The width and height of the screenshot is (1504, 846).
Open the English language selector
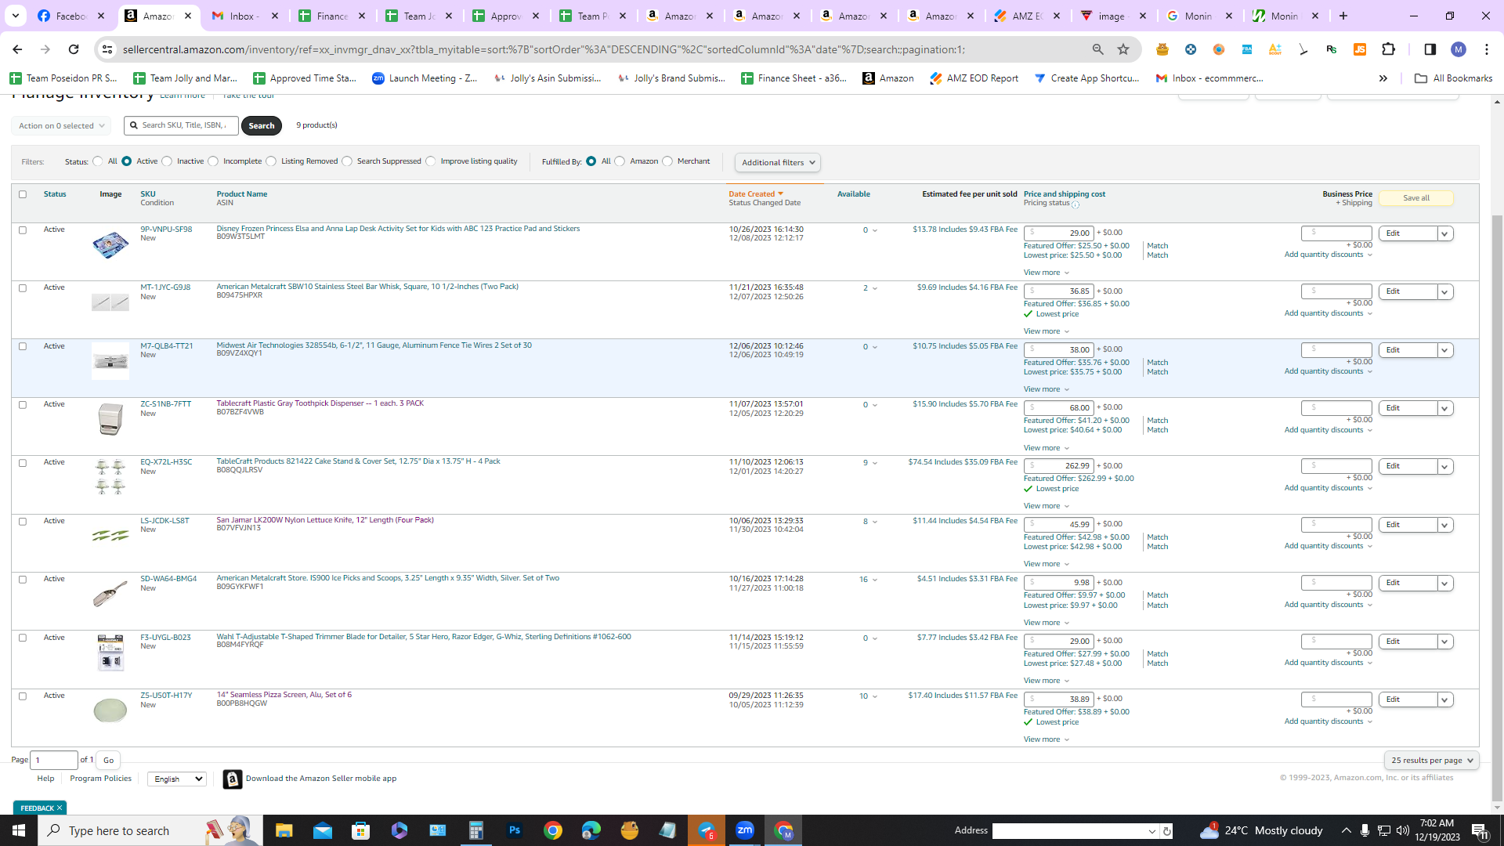tap(177, 779)
